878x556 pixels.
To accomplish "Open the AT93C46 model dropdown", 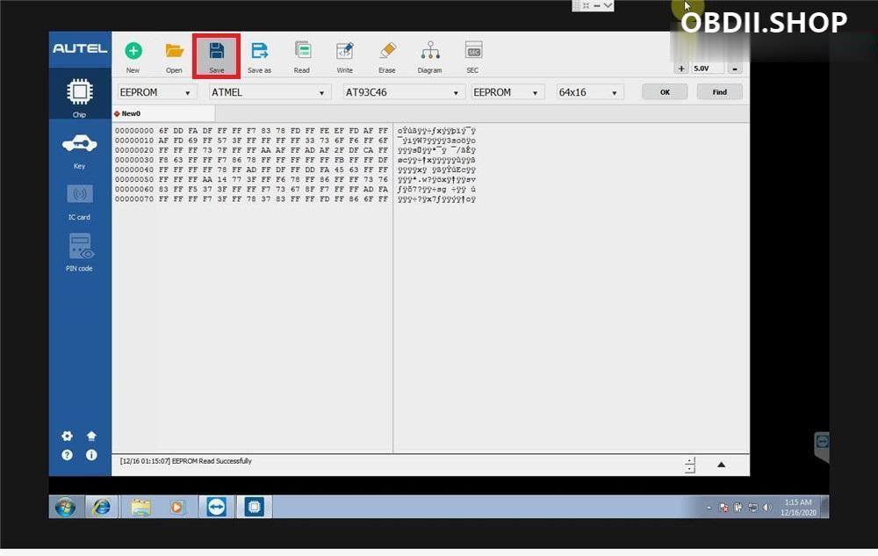I will (x=403, y=92).
